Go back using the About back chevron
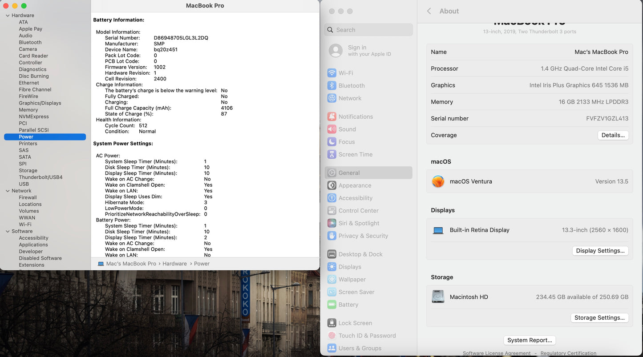This screenshot has height=357, width=643. (429, 11)
